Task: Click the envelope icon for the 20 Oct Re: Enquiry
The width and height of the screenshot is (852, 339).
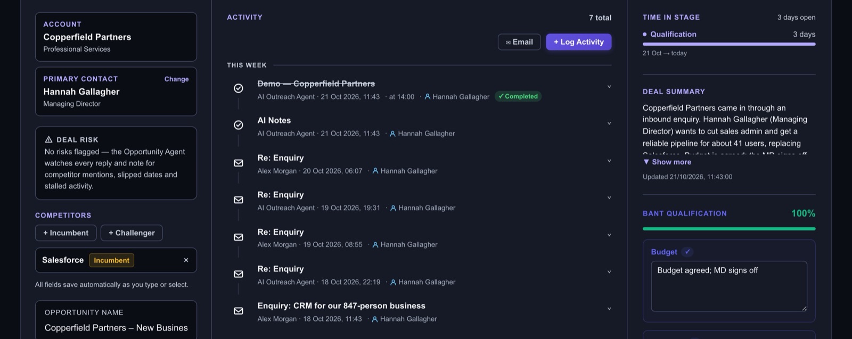Action: click(239, 163)
